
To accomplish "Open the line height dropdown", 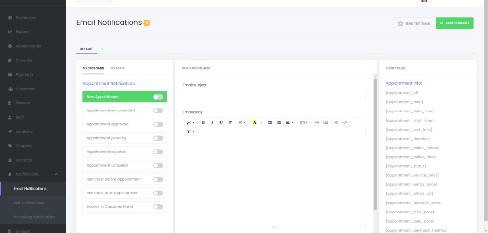I will (x=191, y=132).
